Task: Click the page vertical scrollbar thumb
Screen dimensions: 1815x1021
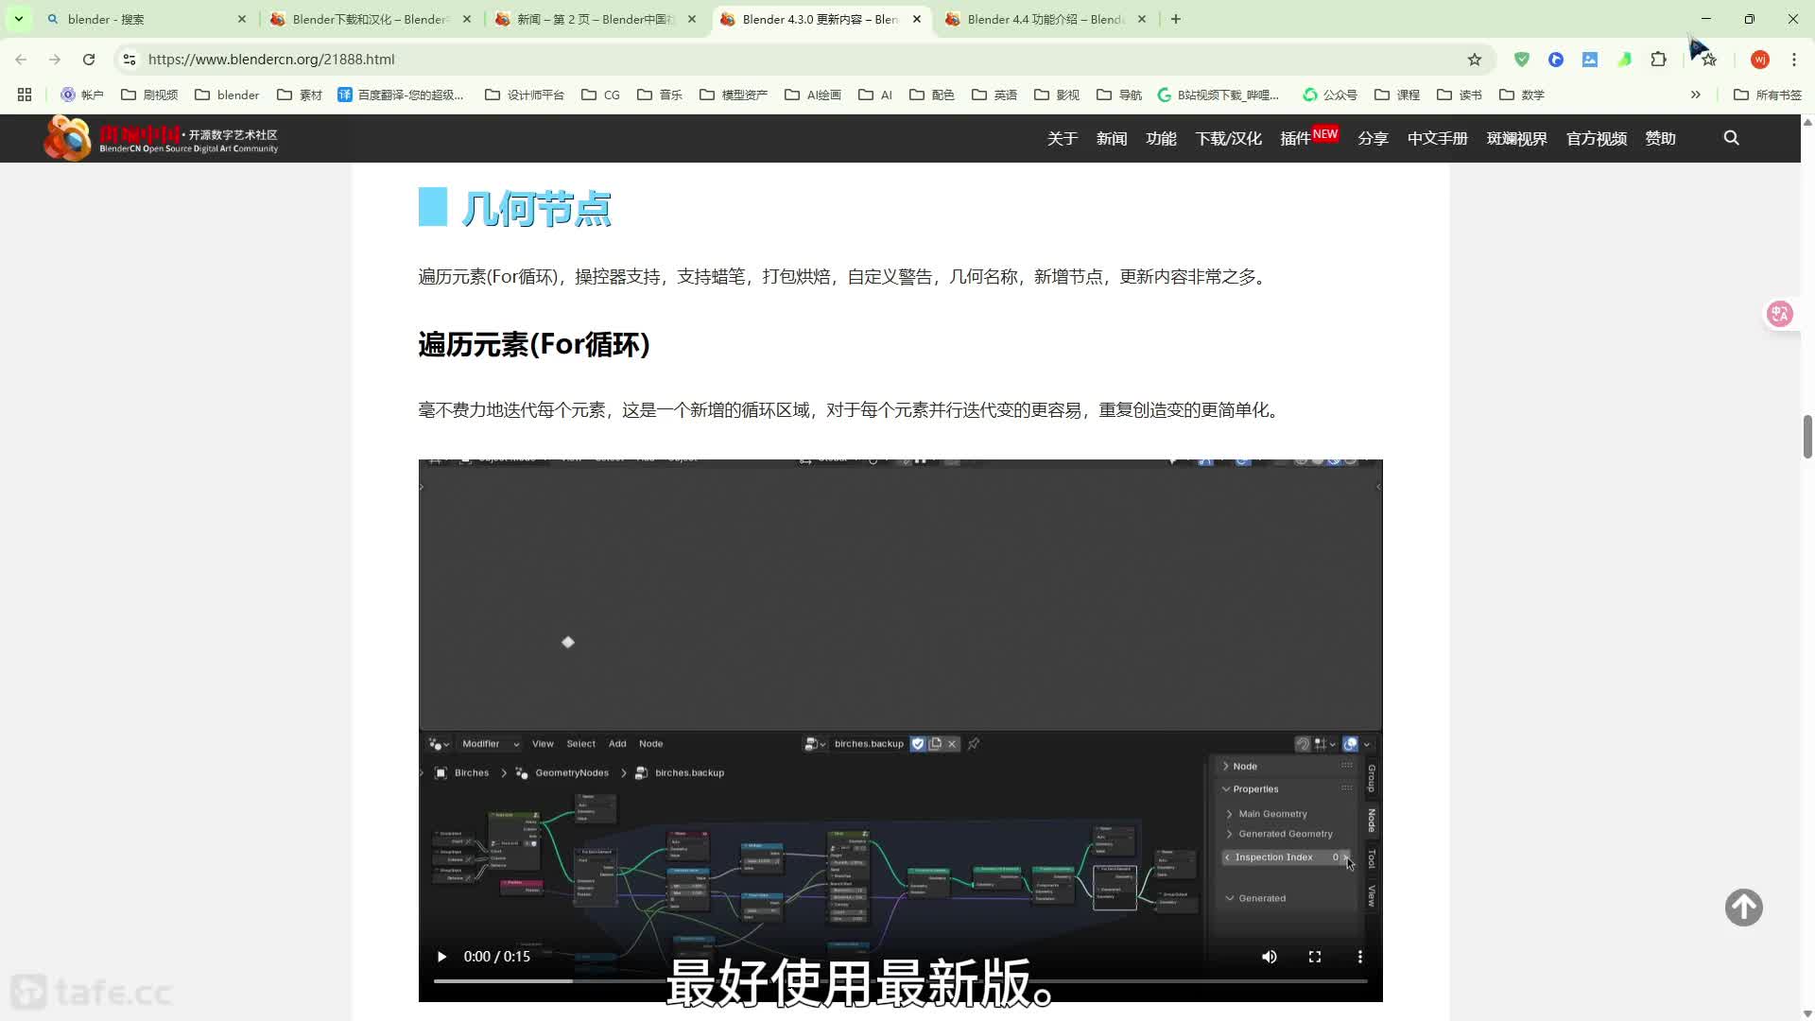Action: tap(1807, 436)
